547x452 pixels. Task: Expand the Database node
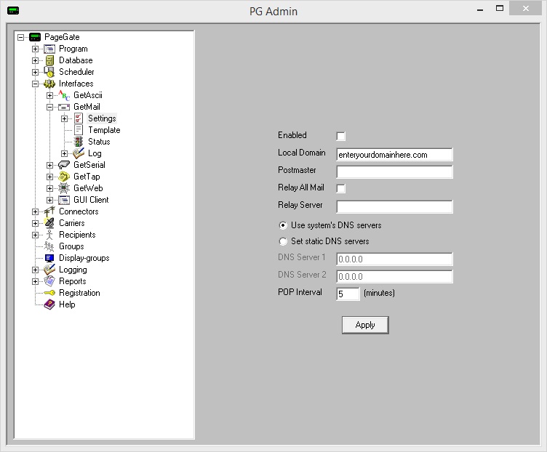click(x=35, y=60)
